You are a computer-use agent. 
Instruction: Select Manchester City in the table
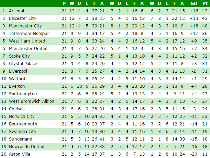pyautogui.click(x=25, y=26)
